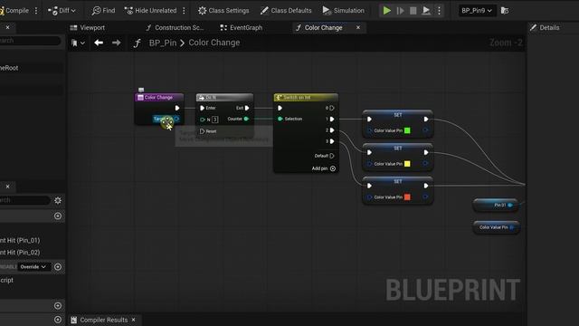
Task: Click the frame advance button
Action: pos(400,11)
